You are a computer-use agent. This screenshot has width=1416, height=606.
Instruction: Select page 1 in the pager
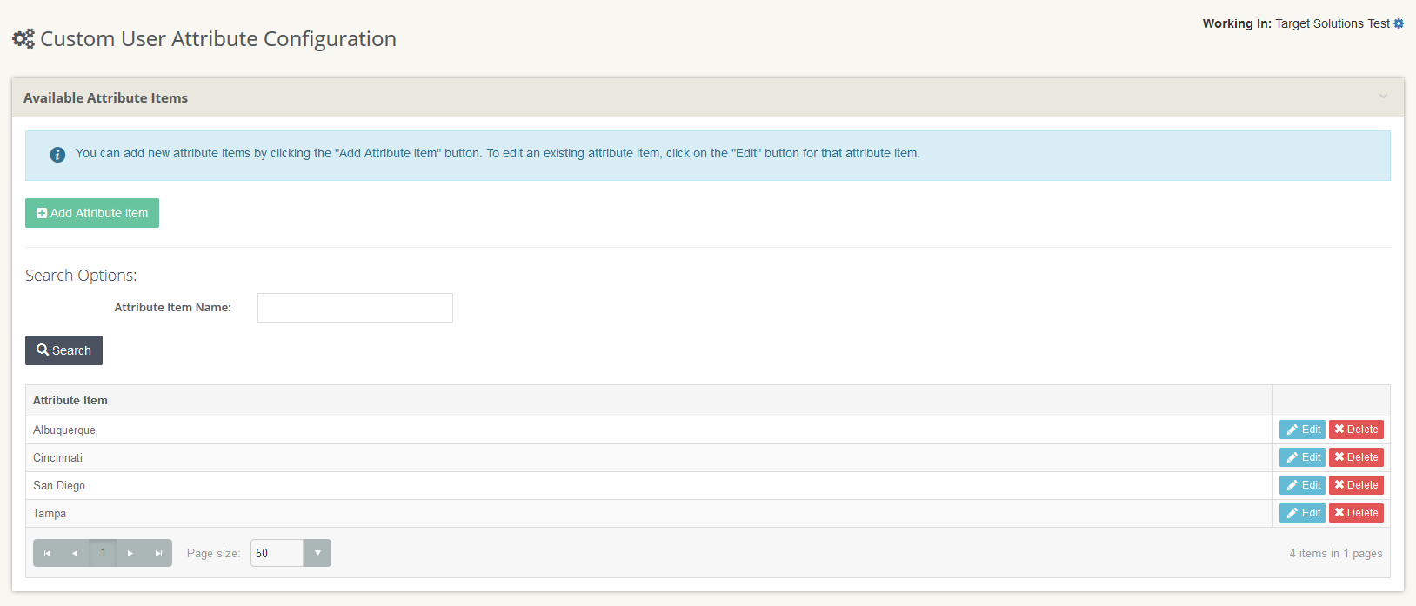tap(103, 553)
